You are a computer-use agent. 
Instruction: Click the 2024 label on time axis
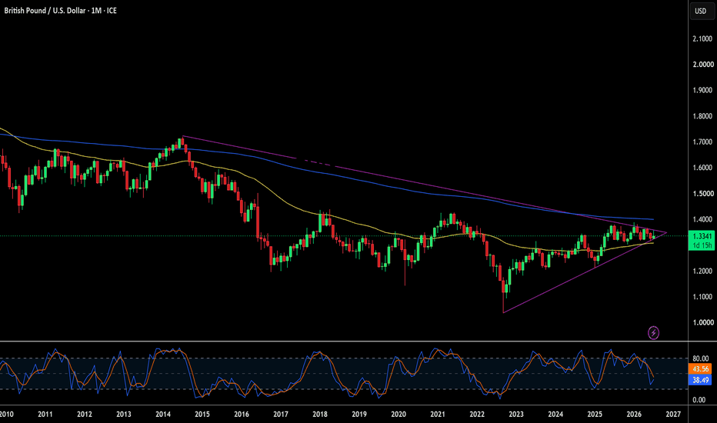(x=555, y=415)
